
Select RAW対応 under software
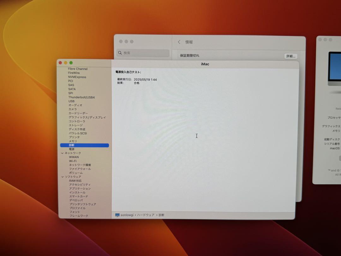tap(75, 181)
